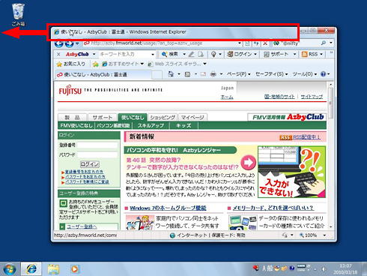367x276 pixels.
Task: Click the feeds icon in the command bar
Action: click(x=187, y=74)
